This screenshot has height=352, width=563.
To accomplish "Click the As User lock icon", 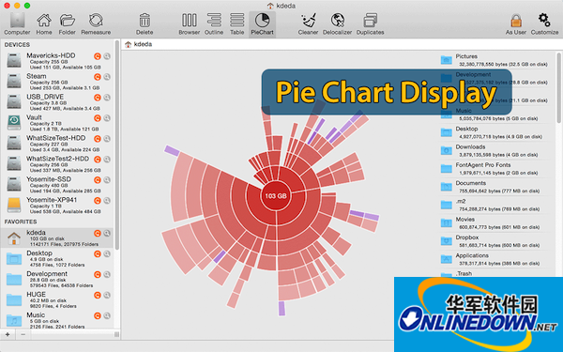I will pyautogui.click(x=516, y=23).
